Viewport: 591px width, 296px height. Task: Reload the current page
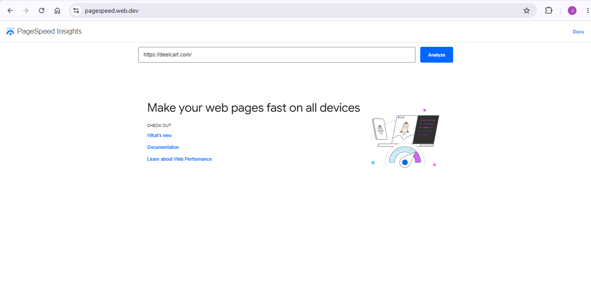(x=42, y=11)
